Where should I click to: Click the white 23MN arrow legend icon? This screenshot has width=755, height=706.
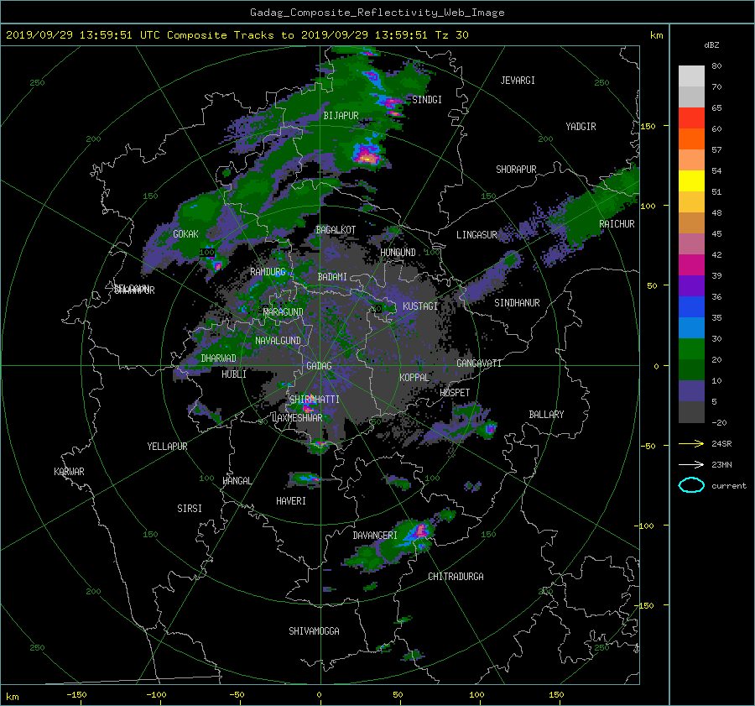(691, 464)
